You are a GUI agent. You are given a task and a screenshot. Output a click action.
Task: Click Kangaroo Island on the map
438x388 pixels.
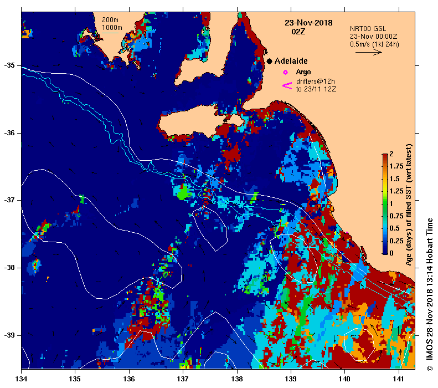point(195,121)
